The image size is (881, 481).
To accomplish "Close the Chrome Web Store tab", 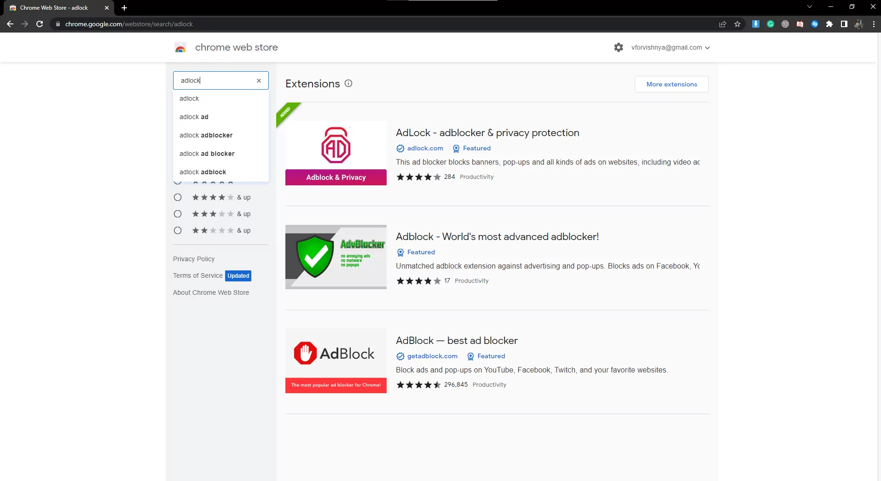I will (x=107, y=8).
